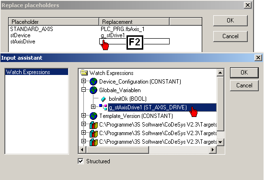
Task: Select the Watch Expressions tree root label
Action: pos(111,73)
